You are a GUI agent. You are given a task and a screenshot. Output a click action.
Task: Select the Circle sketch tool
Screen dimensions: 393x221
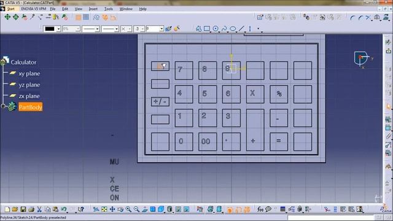(x=216, y=29)
